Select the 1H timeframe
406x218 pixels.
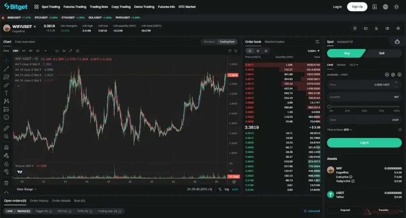click(23, 51)
